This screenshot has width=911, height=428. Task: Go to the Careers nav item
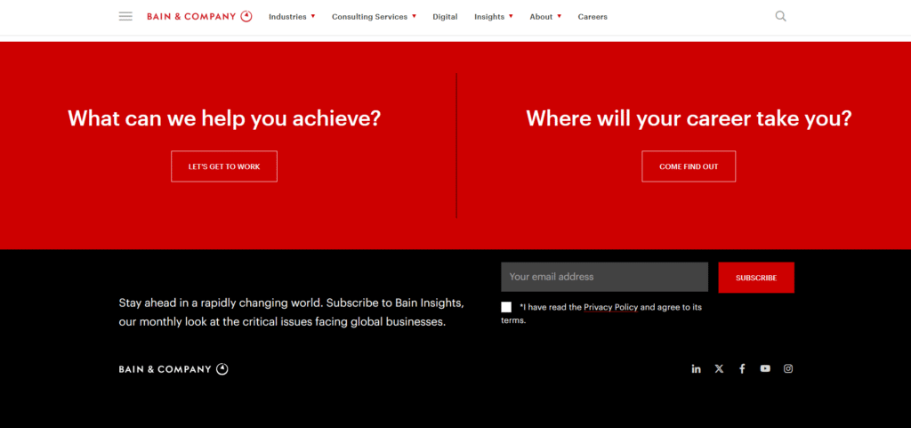pos(593,17)
